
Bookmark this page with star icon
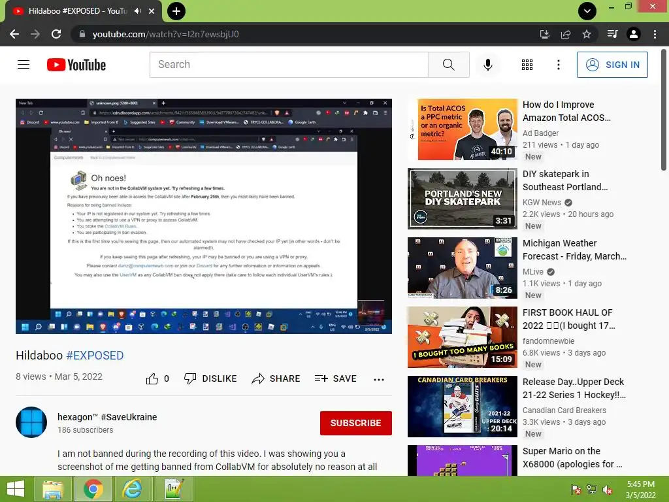[587, 34]
